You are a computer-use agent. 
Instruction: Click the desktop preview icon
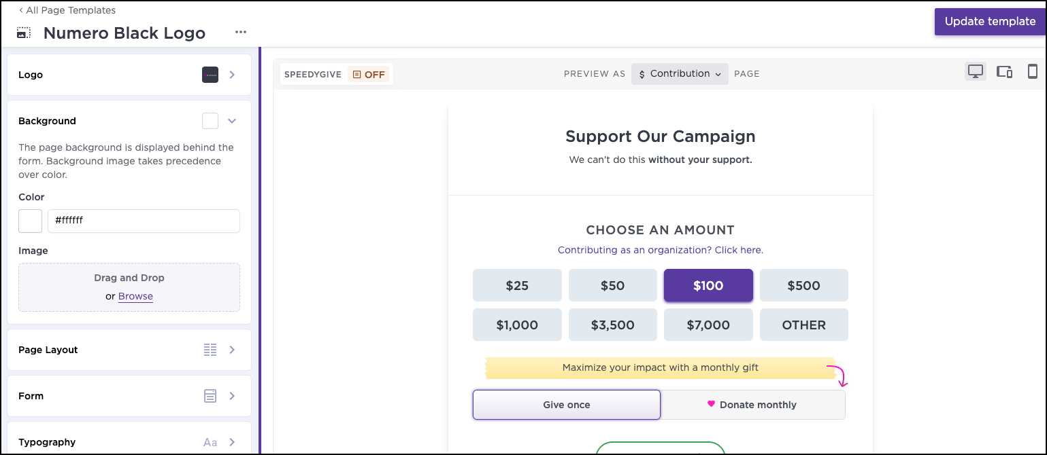pyautogui.click(x=976, y=72)
